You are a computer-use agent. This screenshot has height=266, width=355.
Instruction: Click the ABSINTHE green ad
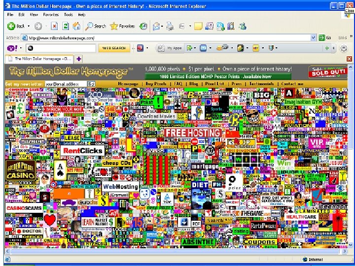[x=198, y=242]
